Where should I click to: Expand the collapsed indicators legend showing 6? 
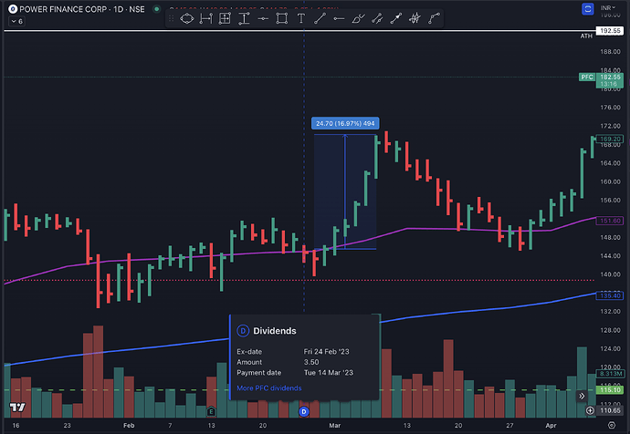tap(16, 21)
